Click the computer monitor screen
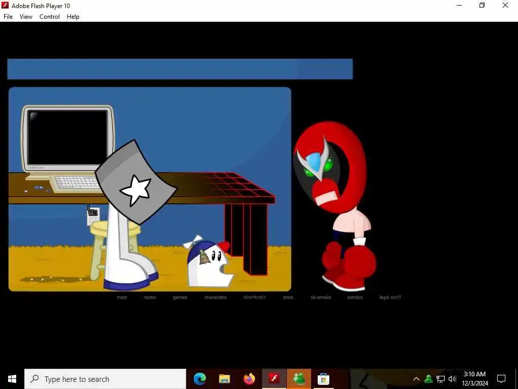The width and height of the screenshot is (518, 389). (68, 138)
